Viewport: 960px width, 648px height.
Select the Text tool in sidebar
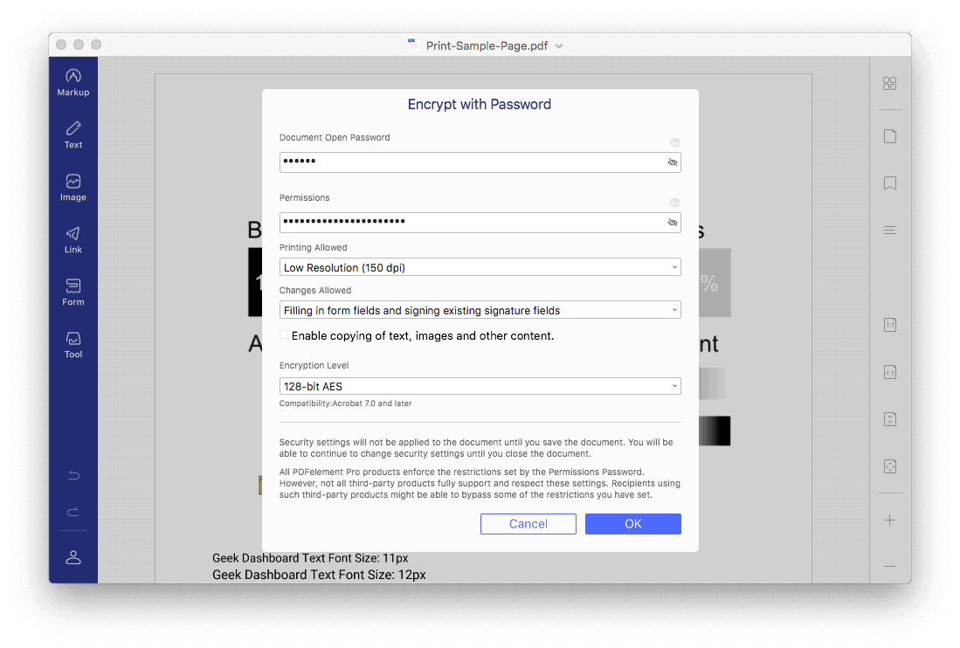73,134
